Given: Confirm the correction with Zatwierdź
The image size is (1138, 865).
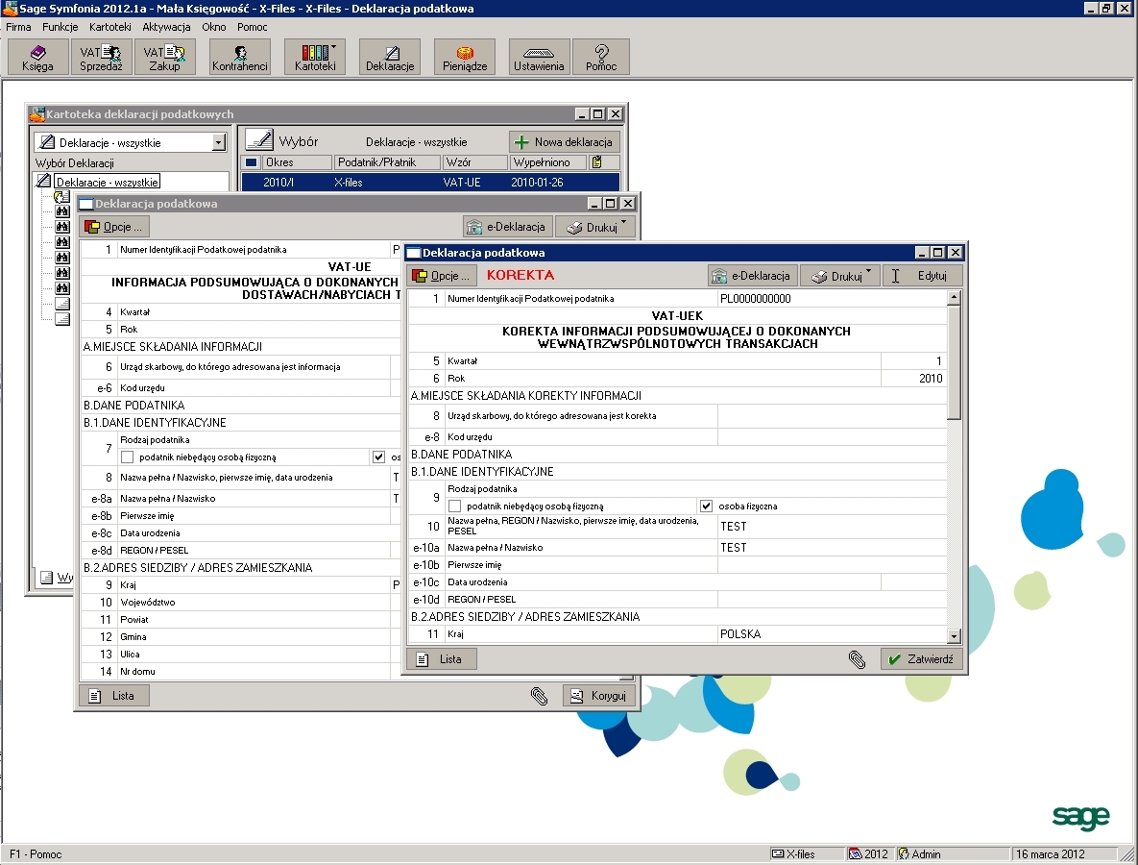Looking at the screenshot, I should click(x=922, y=658).
